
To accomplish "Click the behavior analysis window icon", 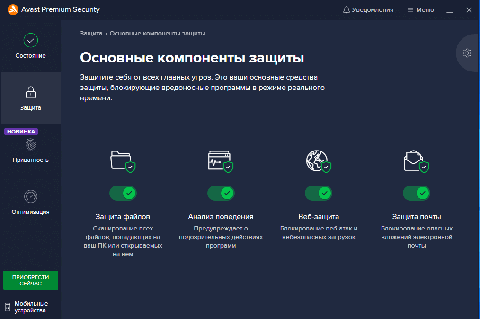I will (x=221, y=162).
